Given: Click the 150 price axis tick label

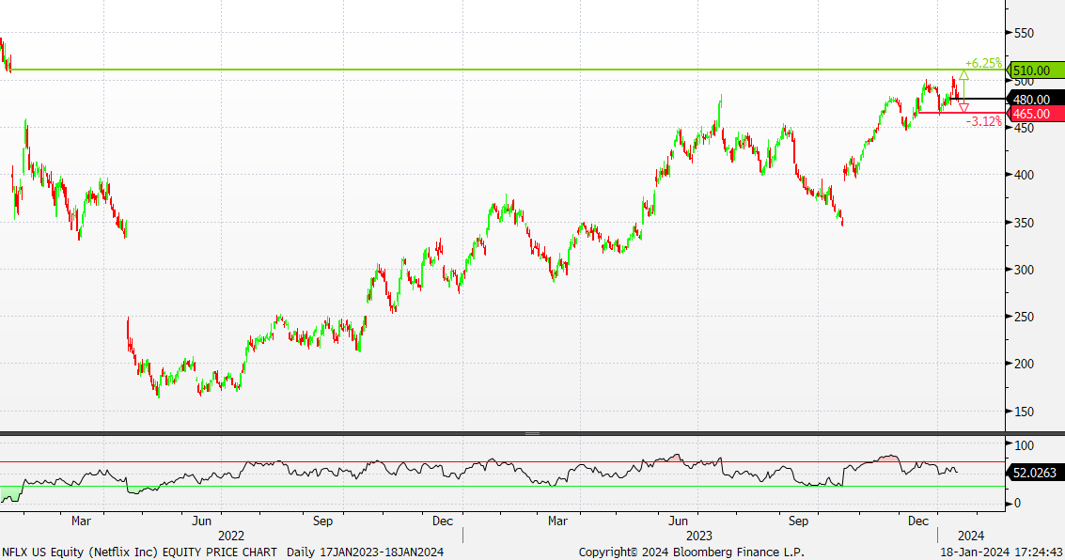Looking at the screenshot, I should point(1024,412).
